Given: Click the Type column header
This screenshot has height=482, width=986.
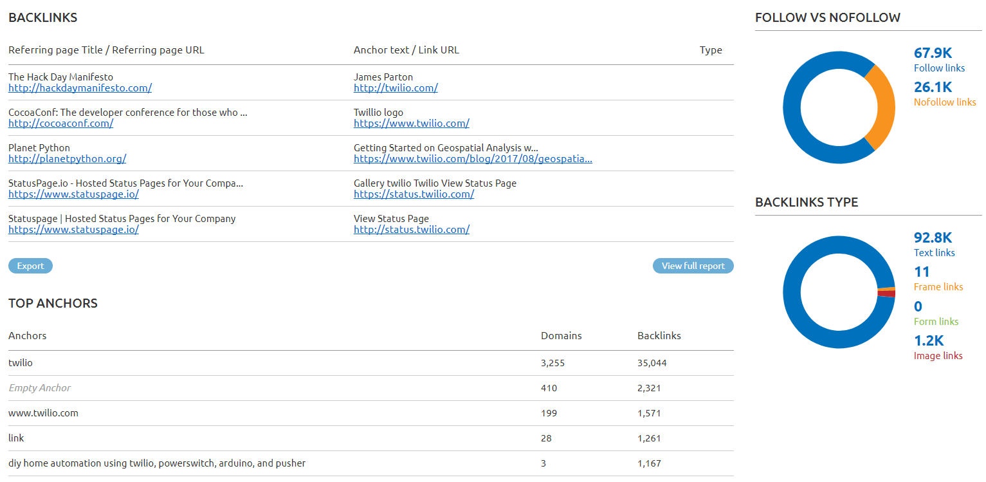Looking at the screenshot, I should pos(711,50).
